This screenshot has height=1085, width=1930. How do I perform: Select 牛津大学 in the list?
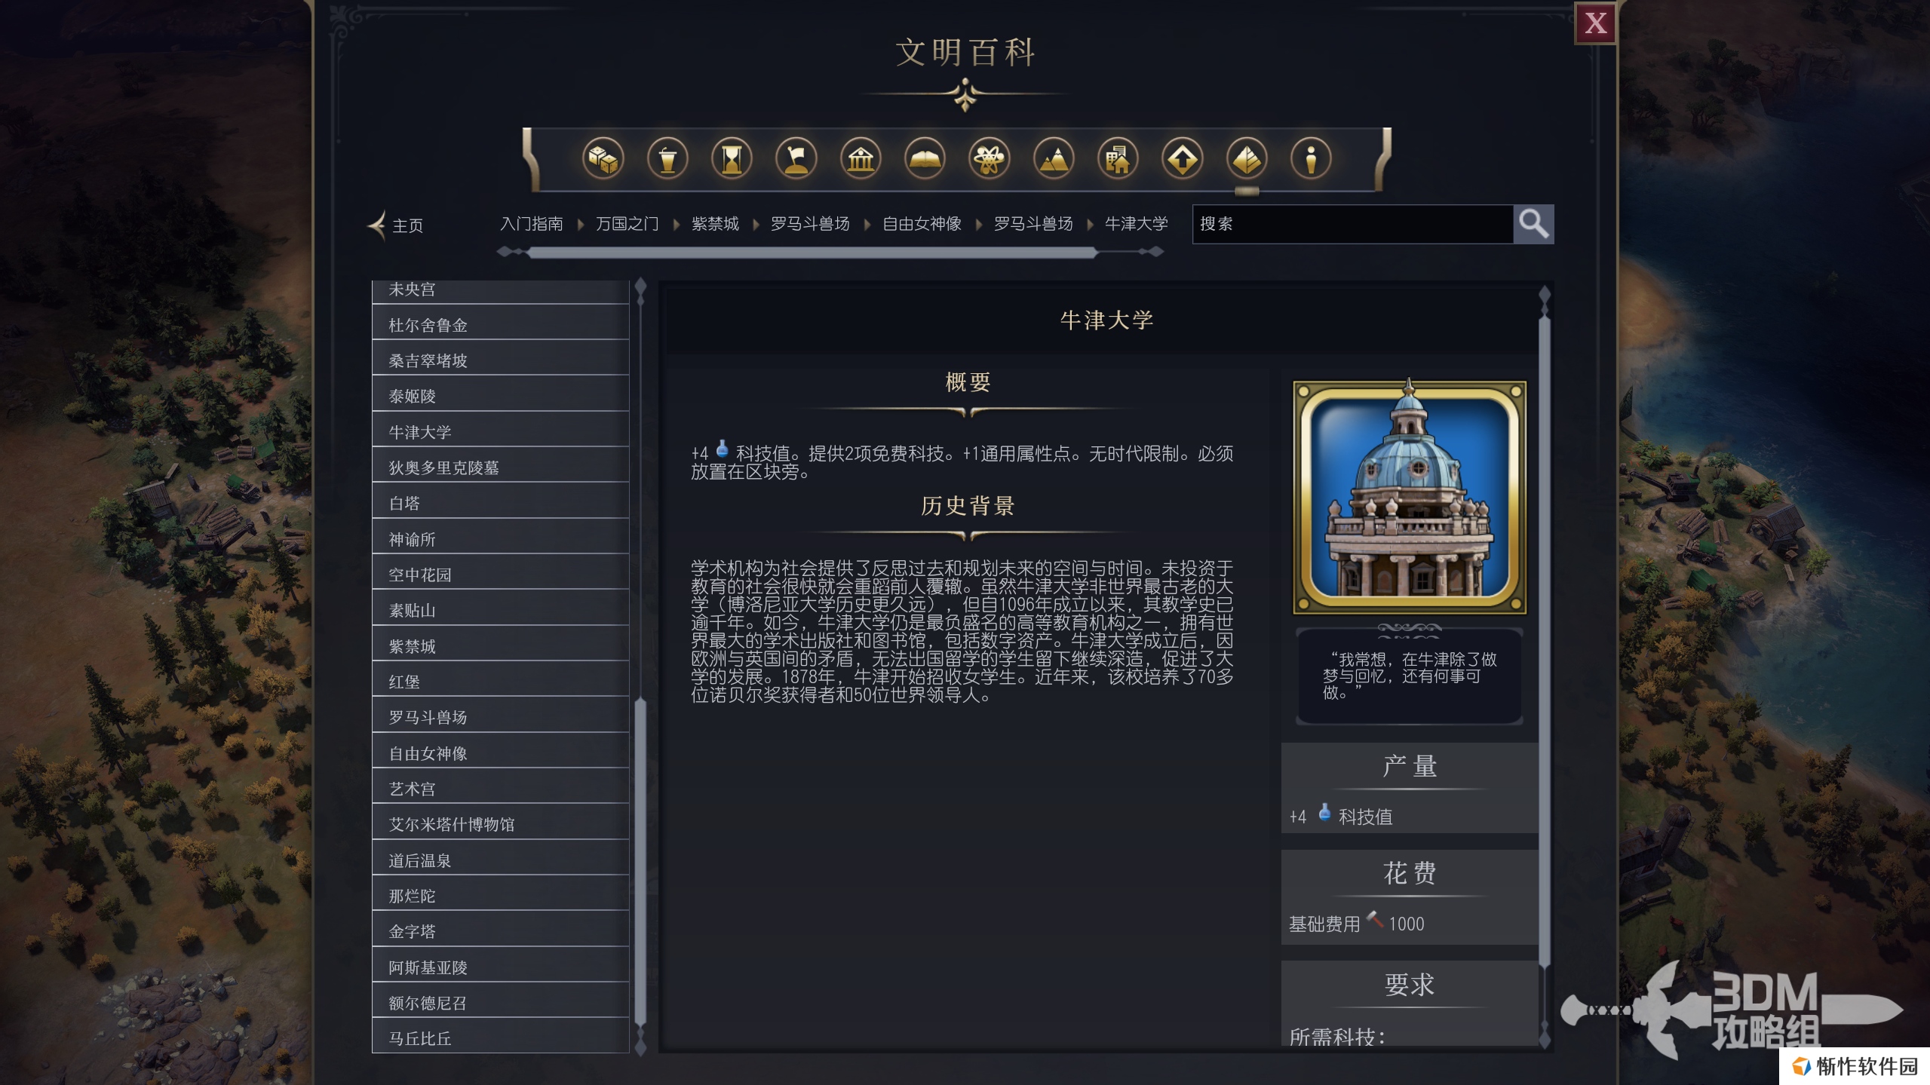tap(500, 430)
